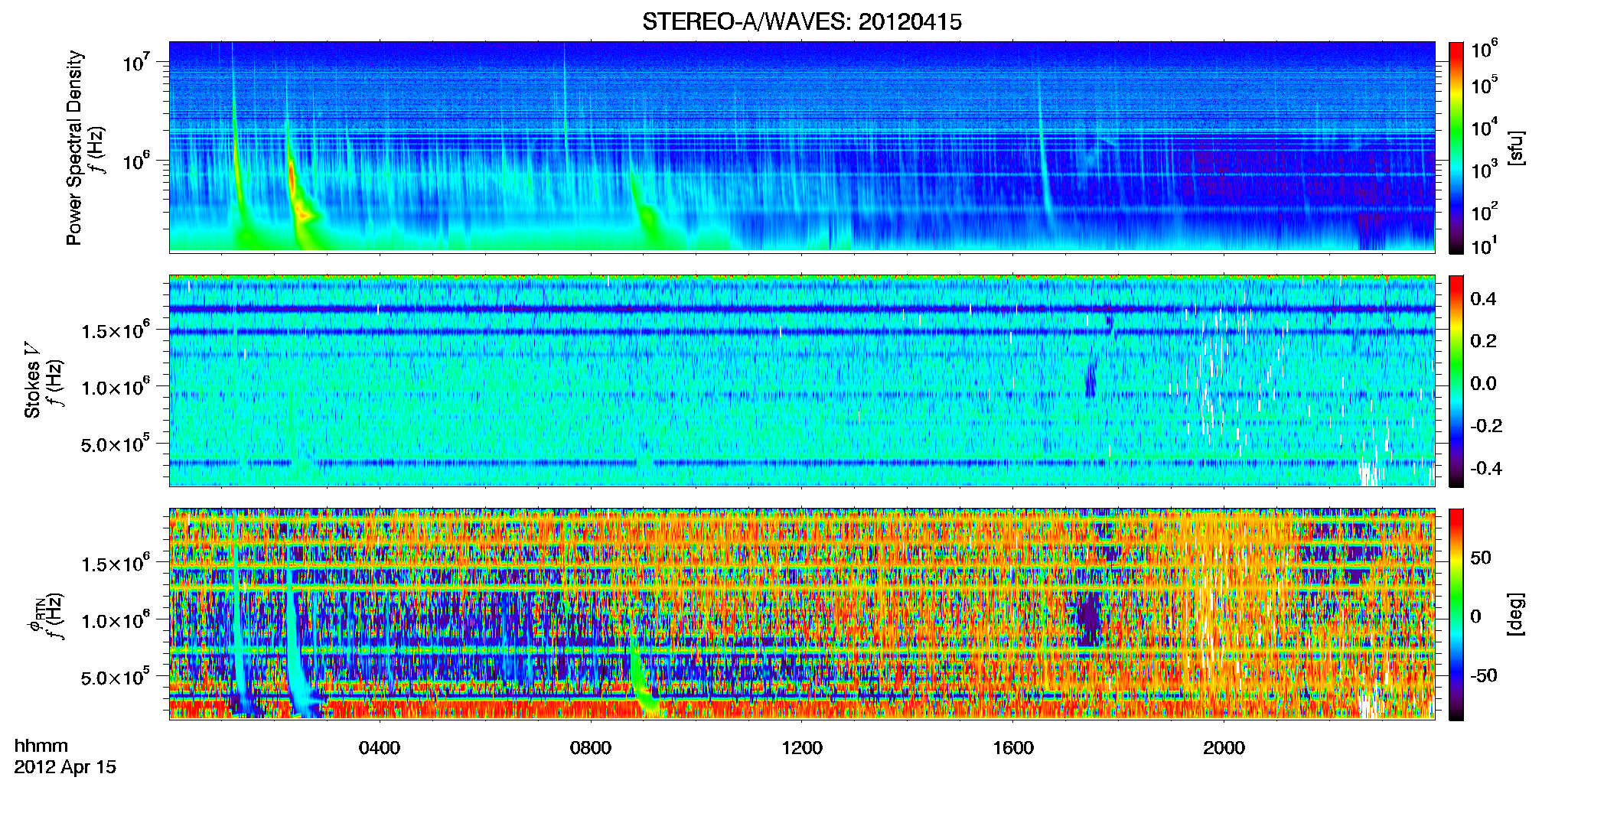Click the 5.0×10^5 tick of the Stokes V panel
Image resolution: width=1604 pixels, height=826 pixels.
115,444
